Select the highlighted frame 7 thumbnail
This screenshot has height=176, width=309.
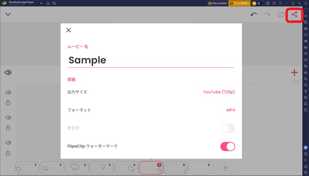(151, 168)
